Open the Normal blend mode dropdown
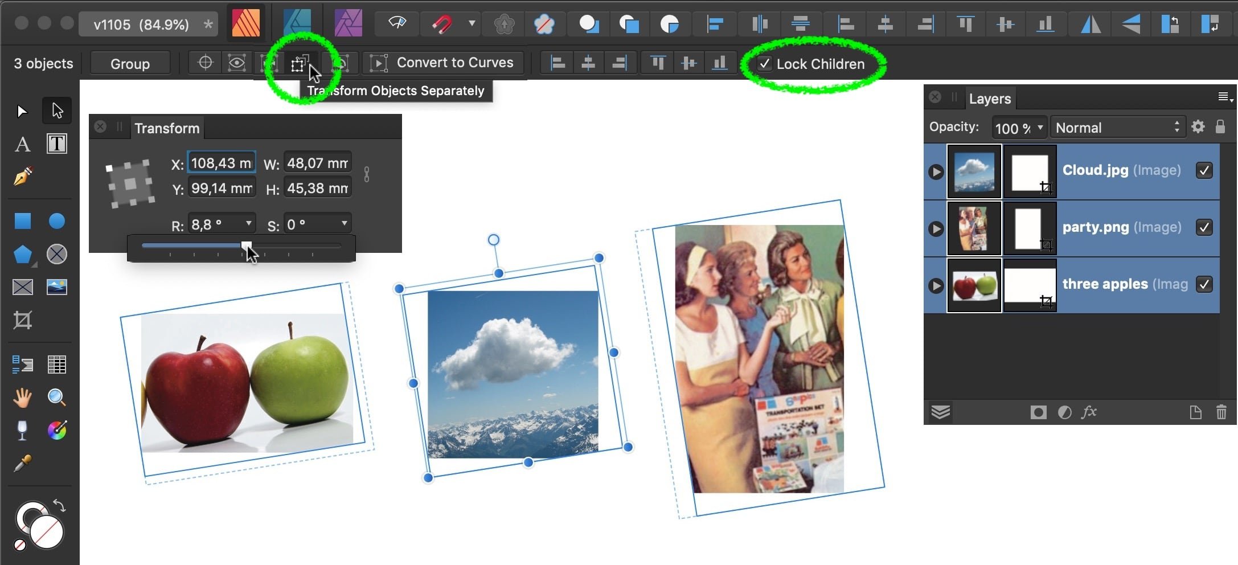This screenshot has width=1238, height=565. pos(1118,127)
